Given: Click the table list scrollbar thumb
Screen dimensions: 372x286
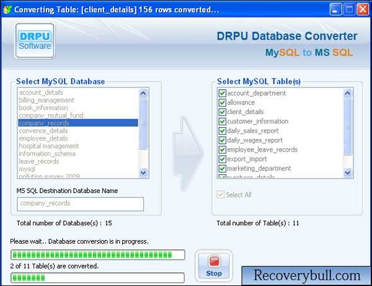Looking at the screenshot, I should pos(348,127).
